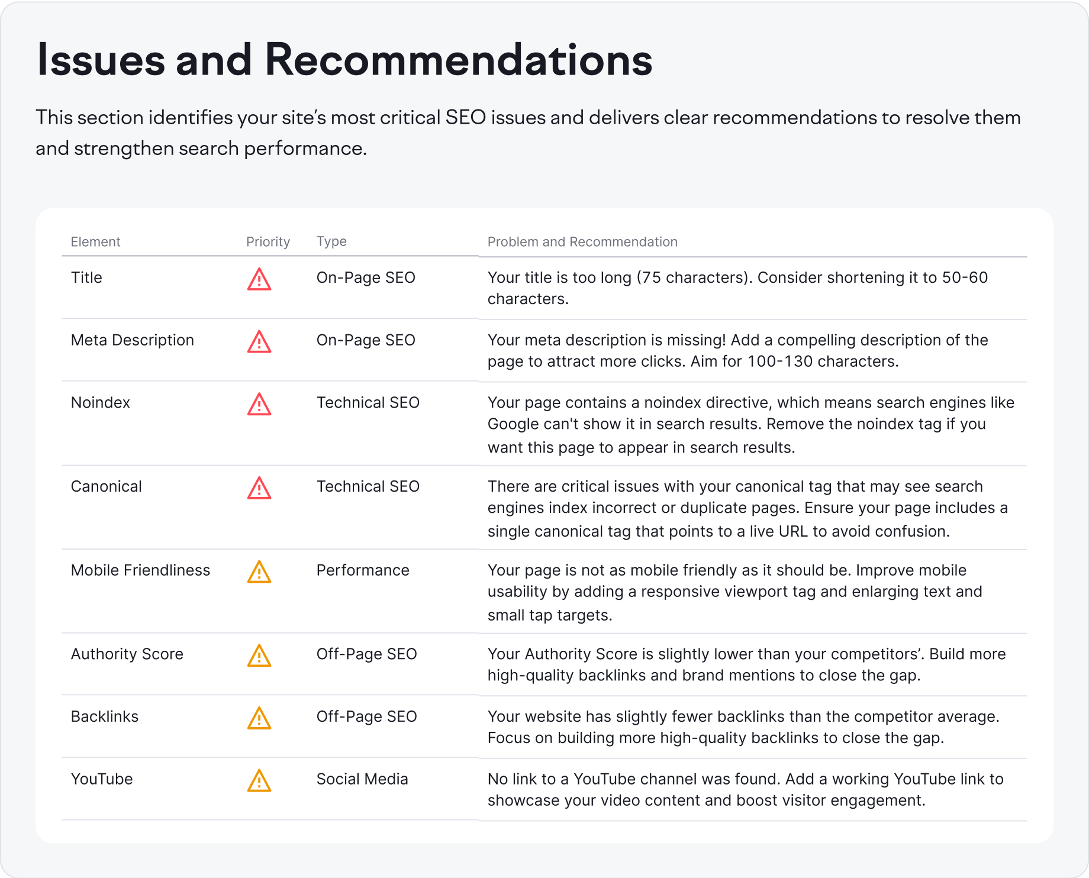Click the red warning icon for Title
The height and width of the screenshot is (878, 1089).
coord(259,279)
